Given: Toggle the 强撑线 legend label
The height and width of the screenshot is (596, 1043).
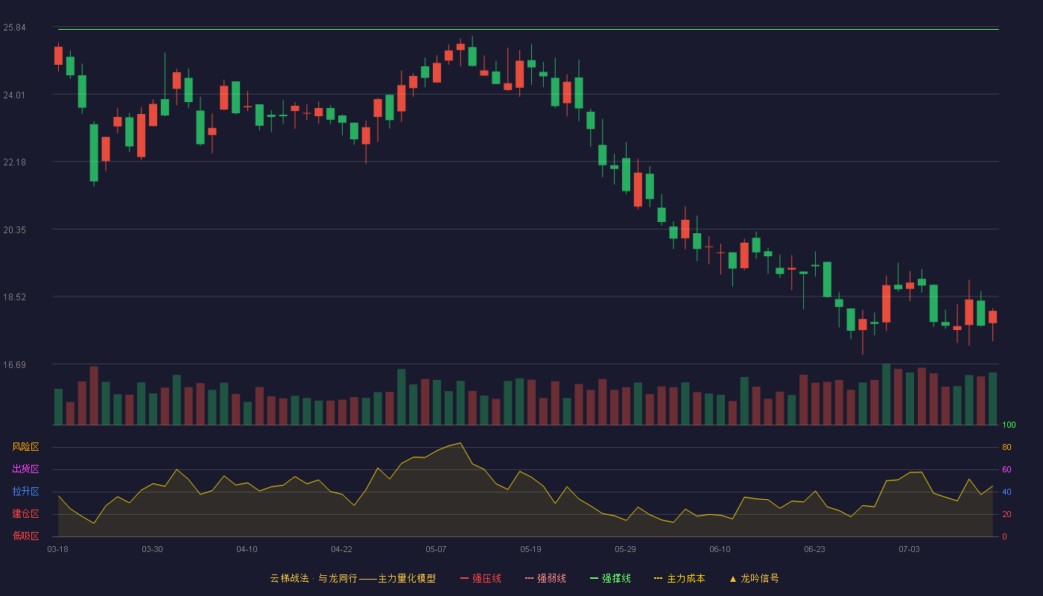Looking at the screenshot, I should pyautogui.click(x=617, y=578).
